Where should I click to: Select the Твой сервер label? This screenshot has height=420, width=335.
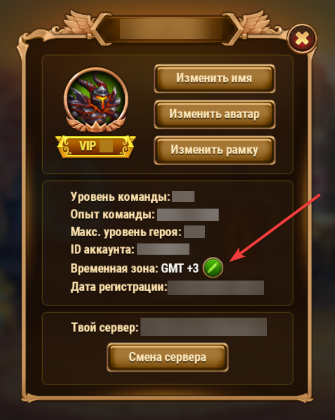105,327
